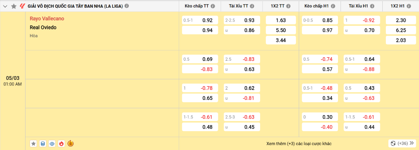Open the match statistics database icon
419x150 pixels.
[x=43, y=143]
